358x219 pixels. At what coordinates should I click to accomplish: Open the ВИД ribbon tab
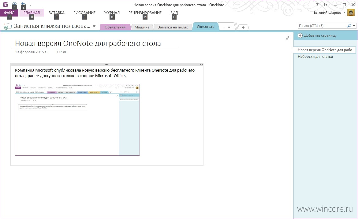[x=174, y=13]
